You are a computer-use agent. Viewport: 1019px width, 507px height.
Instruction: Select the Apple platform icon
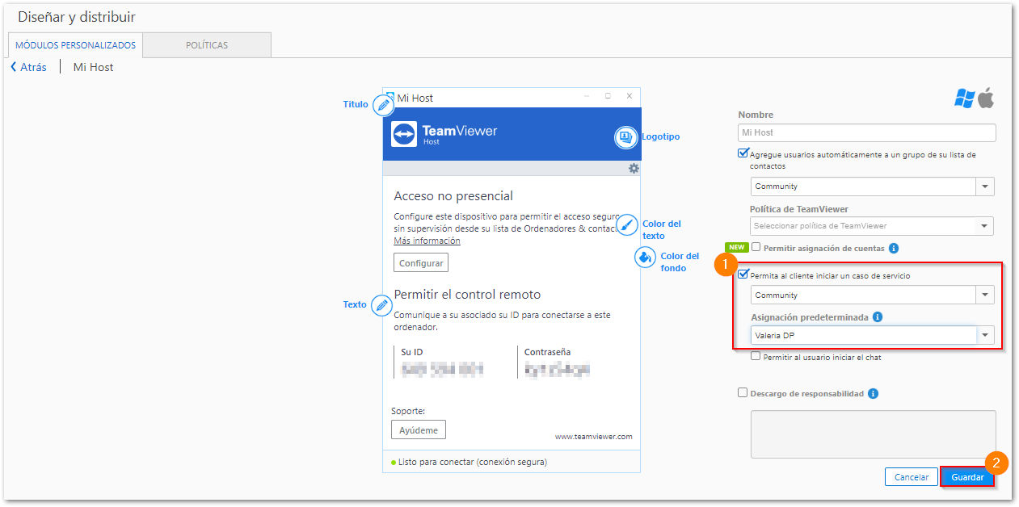click(986, 98)
